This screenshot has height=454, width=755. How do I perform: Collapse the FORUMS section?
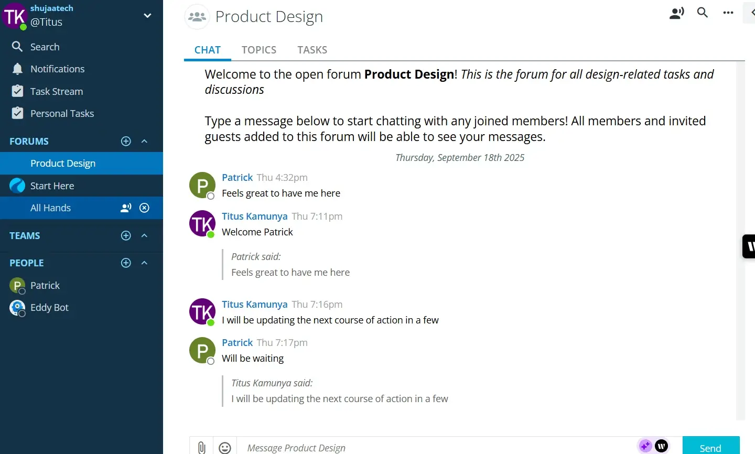[145, 141]
